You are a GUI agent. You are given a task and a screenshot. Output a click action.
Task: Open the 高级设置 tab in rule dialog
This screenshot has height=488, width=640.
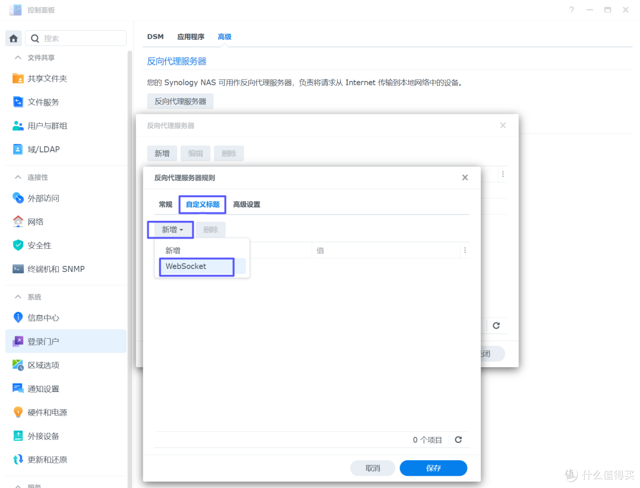point(247,204)
